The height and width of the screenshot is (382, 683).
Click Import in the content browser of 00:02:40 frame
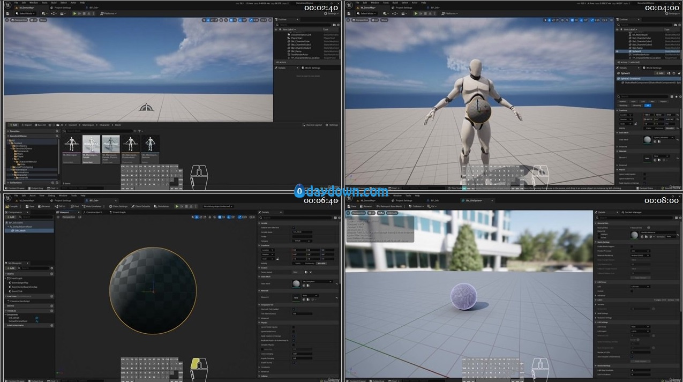pyautogui.click(x=27, y=125)
